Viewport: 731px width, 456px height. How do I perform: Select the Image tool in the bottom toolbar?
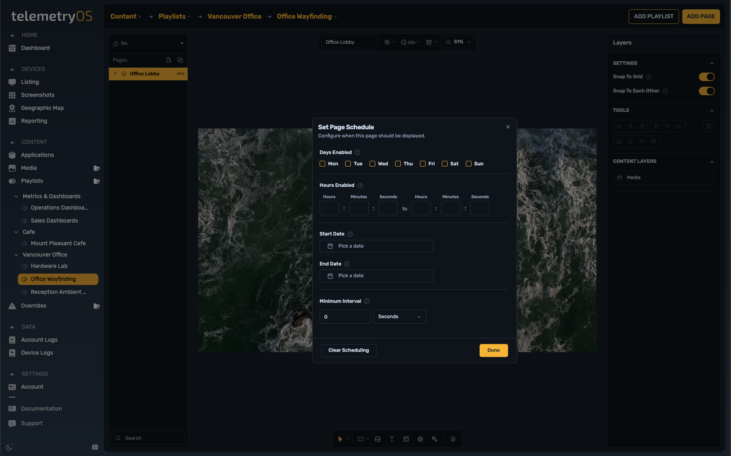point(377,439)
